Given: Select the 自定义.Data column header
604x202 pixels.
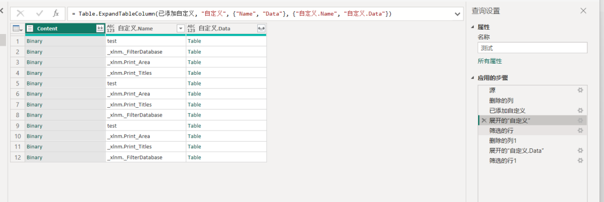Looking at the screenshot, I should pyautogui.click(x=226, y=28).
